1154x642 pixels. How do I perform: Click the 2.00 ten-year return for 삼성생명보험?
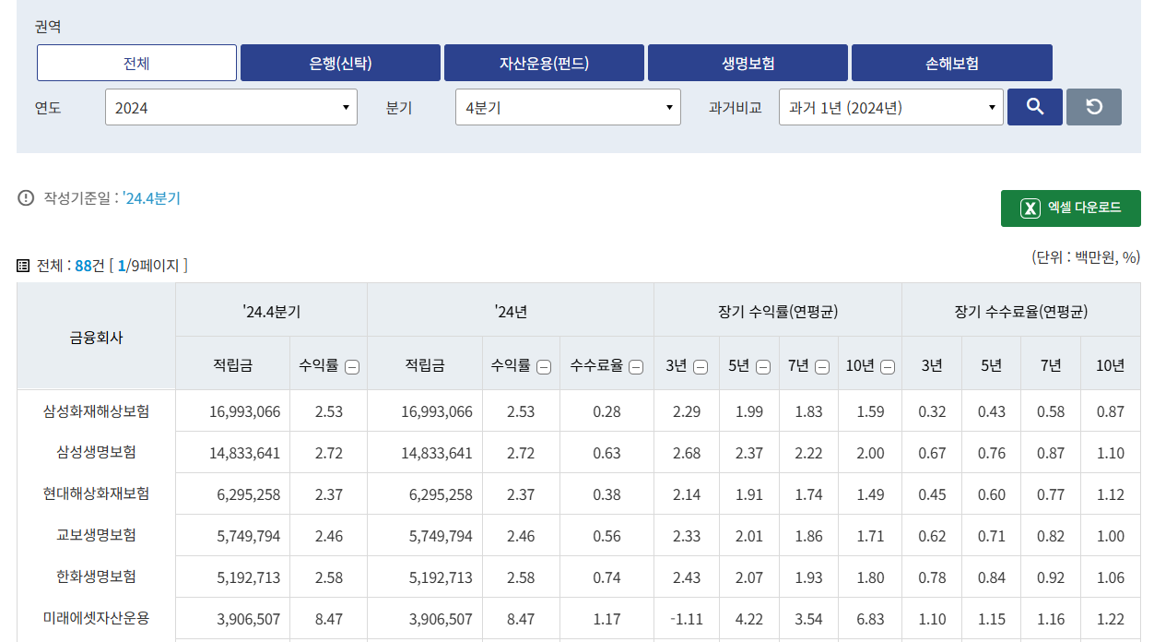(870, 453)
